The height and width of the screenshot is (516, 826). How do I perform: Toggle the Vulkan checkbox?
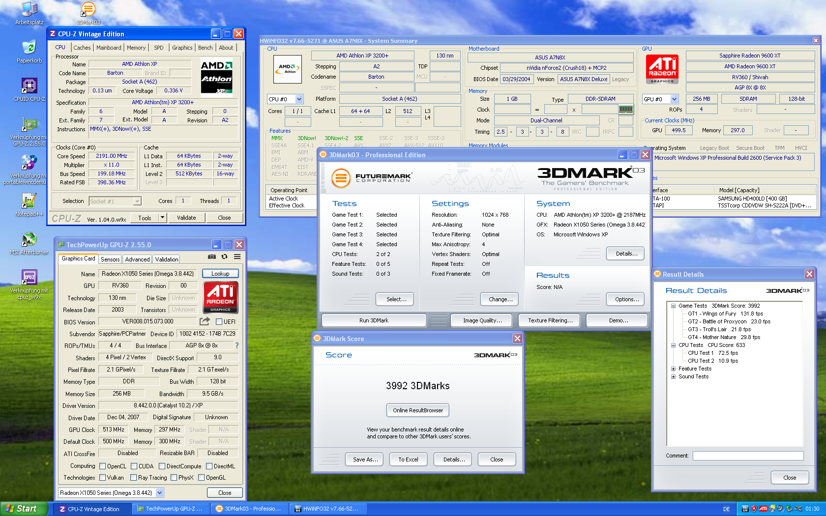pos(103,478)
